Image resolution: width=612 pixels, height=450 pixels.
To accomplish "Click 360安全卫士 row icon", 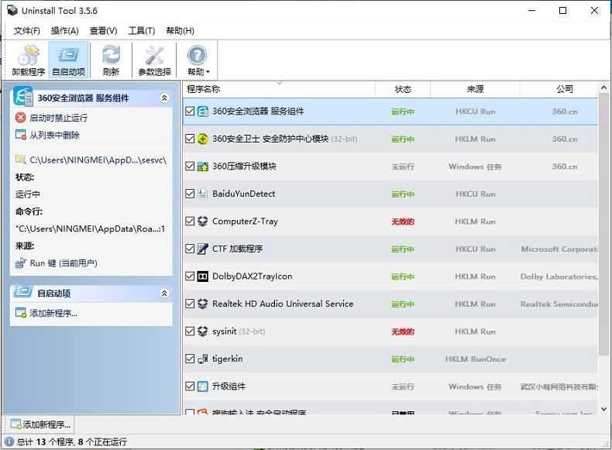I will (202, 139).
